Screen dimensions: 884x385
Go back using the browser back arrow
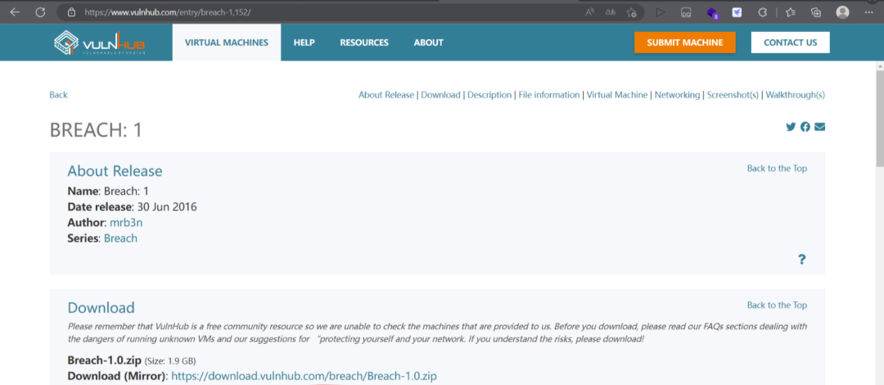click(15, 11)
